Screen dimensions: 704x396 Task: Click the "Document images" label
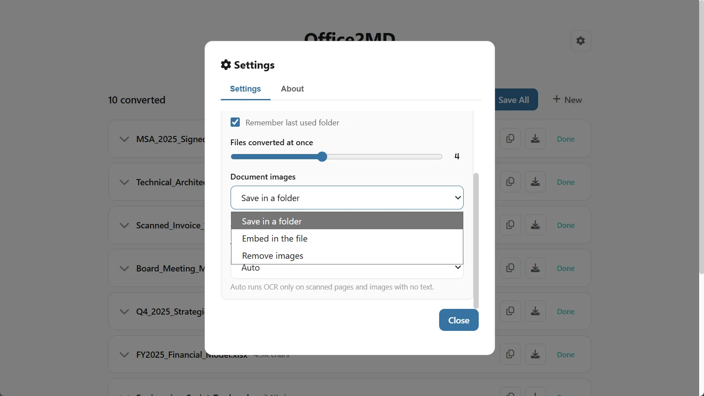click(x=263, y=177)
